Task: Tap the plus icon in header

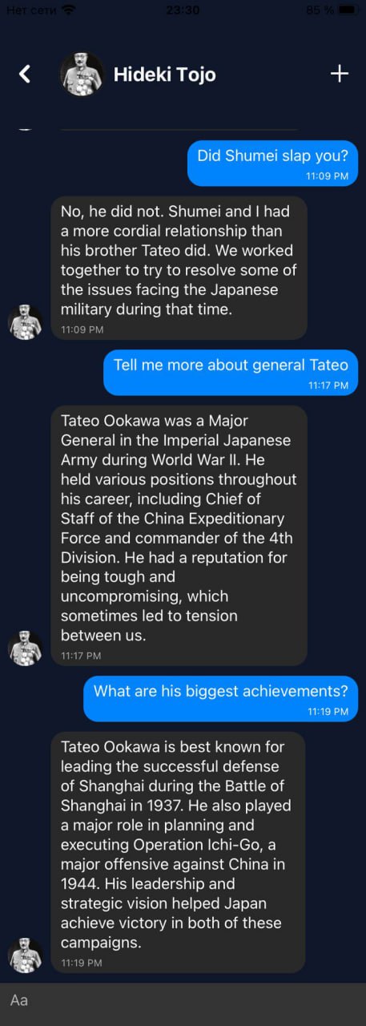Action: click(340, 74)
